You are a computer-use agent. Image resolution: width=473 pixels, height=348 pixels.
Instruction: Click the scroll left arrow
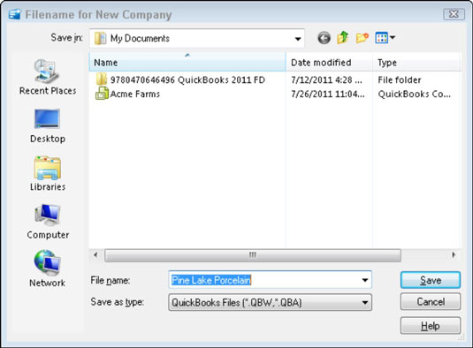pyautogui.click(x=95, y=255)
